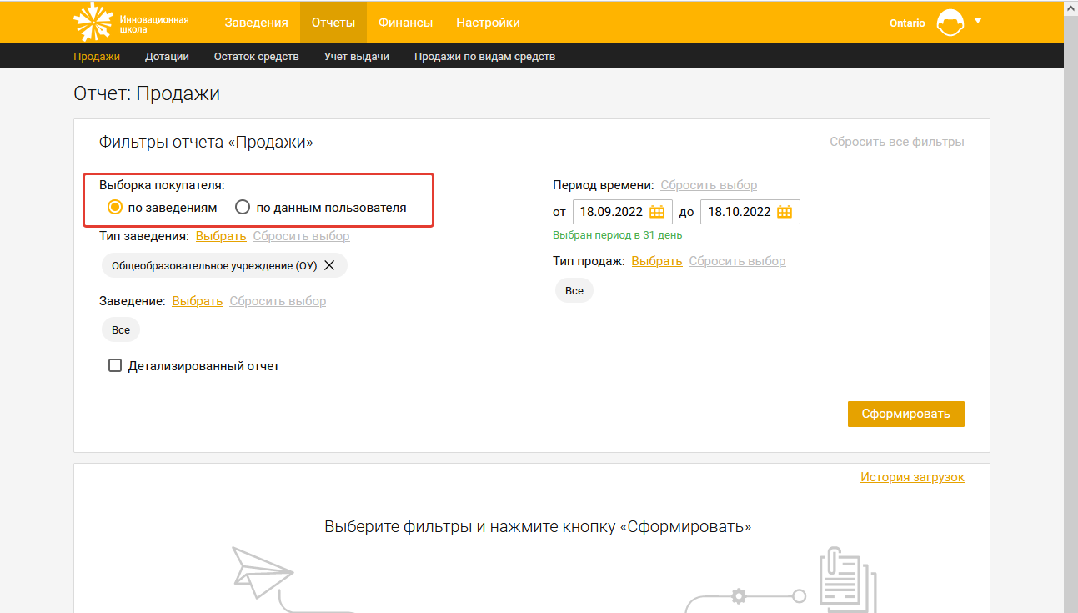Click Выбрать next to Тип продаж
Image resolution: width=1078 pixels, height=613 pixels.
pos(656,261)
